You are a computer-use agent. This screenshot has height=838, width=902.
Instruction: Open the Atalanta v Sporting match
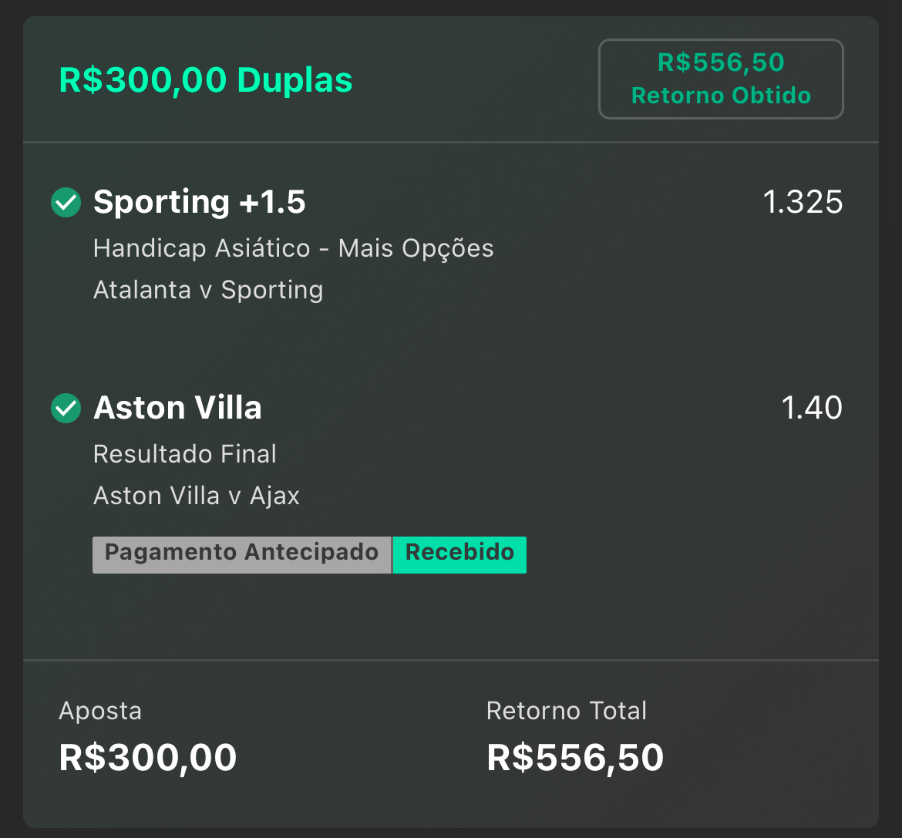click(208, 290)
